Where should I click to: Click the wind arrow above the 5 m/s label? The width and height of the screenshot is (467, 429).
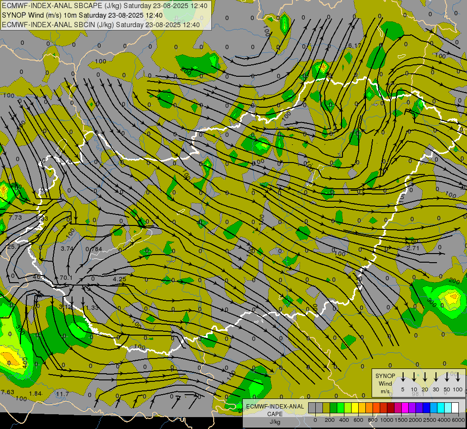tap(403, 377)
